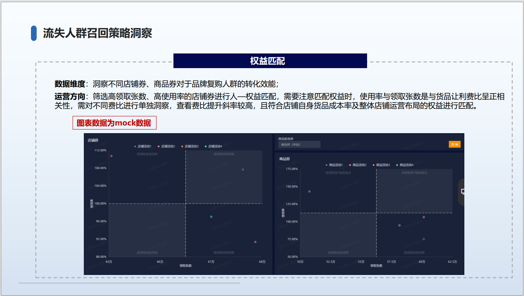This screenshot has height=296, width=524.
Task: Toggle the 商品活动3 legend series
Action: click(381, 165)
